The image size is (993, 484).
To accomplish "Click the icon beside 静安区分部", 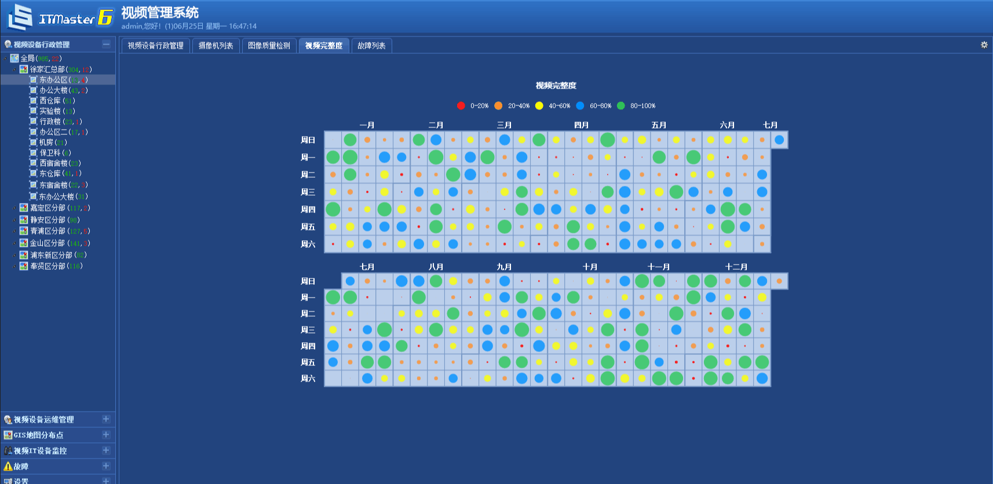I will (24, 220).
